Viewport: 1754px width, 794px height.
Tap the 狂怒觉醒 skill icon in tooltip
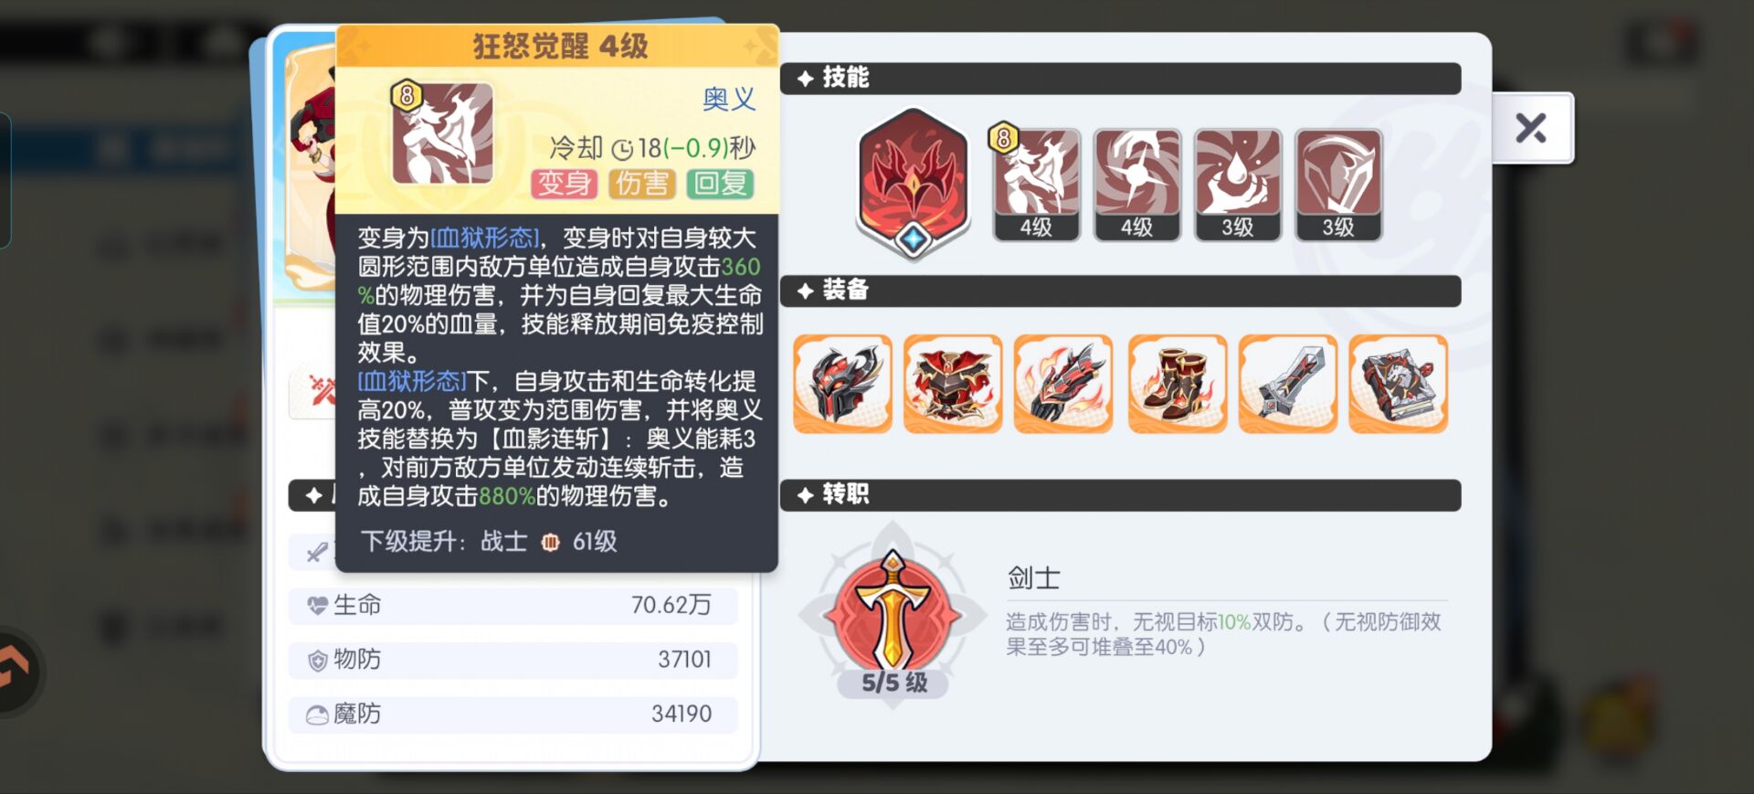tap(442, 132)
